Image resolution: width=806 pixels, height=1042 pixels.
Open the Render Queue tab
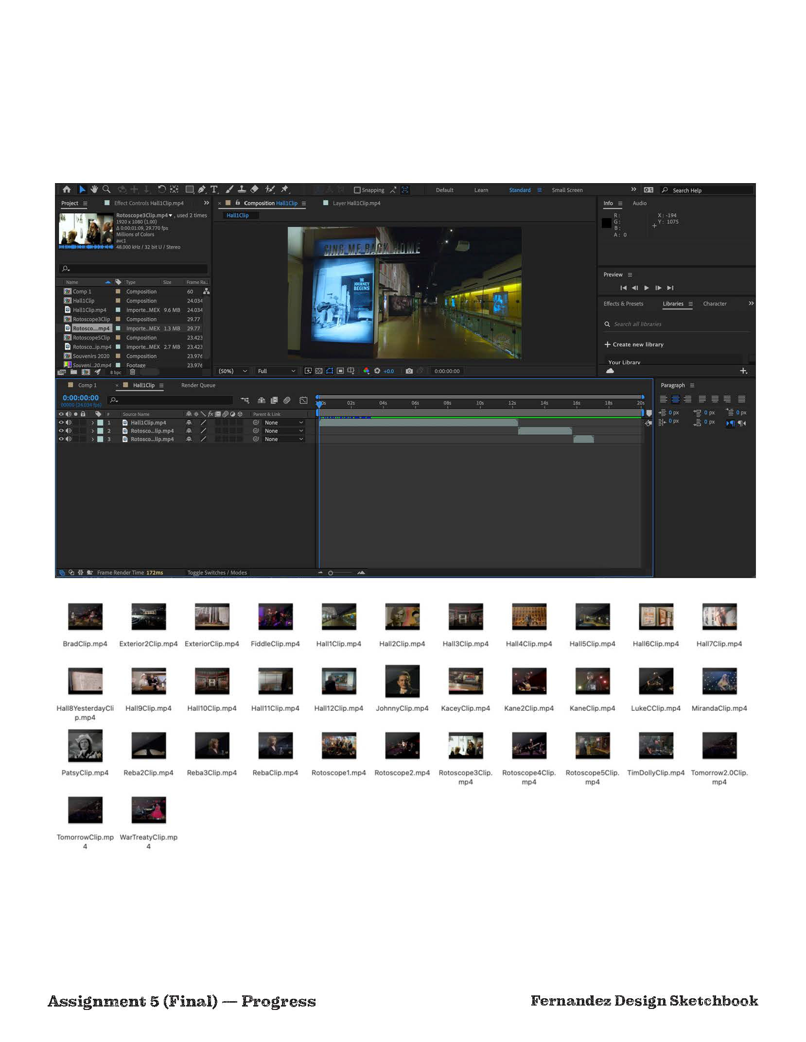click(x=198, y=385)
